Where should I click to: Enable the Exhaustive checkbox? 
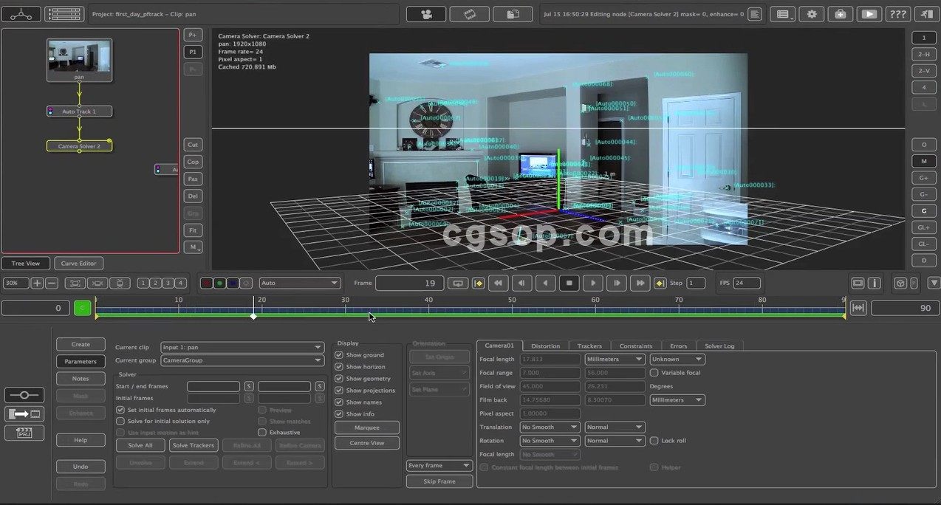[x=261, y=432]
